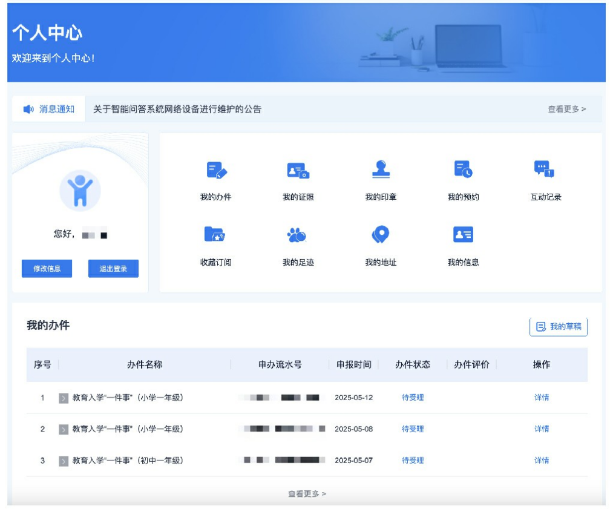Click the user avatar picture

[x=80, y=191]
